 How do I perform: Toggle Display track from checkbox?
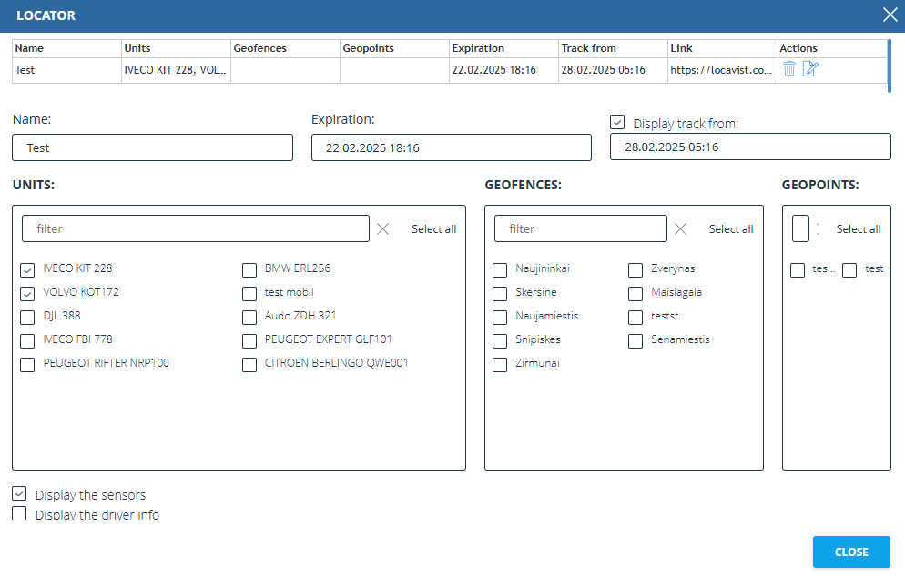point(617,122)
